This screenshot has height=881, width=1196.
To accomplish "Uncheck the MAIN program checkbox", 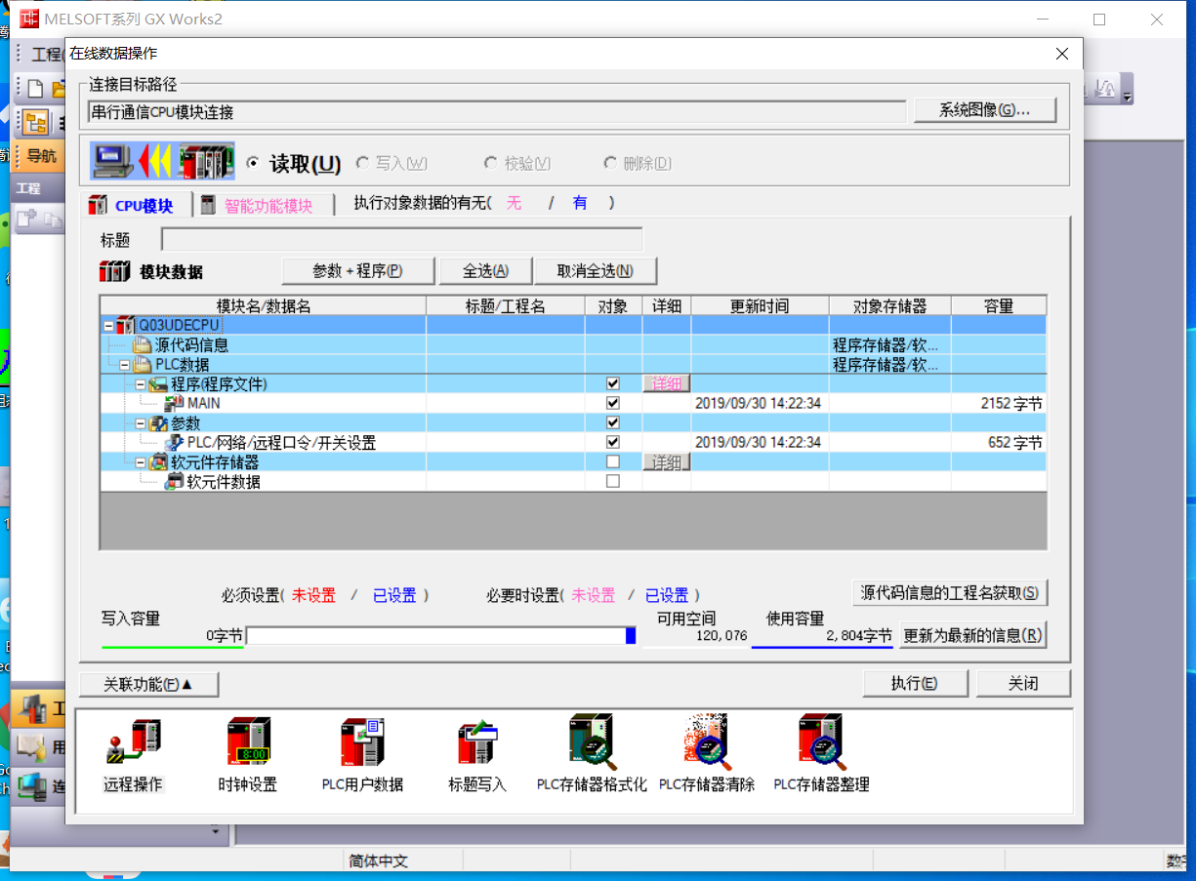I will click(613, 403).
